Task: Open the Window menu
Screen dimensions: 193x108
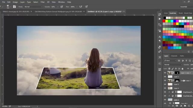Action: [62, 2]
